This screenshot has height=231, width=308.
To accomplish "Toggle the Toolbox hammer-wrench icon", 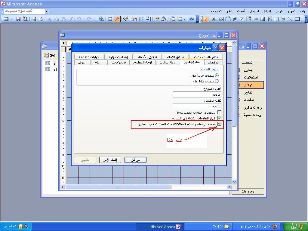I will 117,19.
